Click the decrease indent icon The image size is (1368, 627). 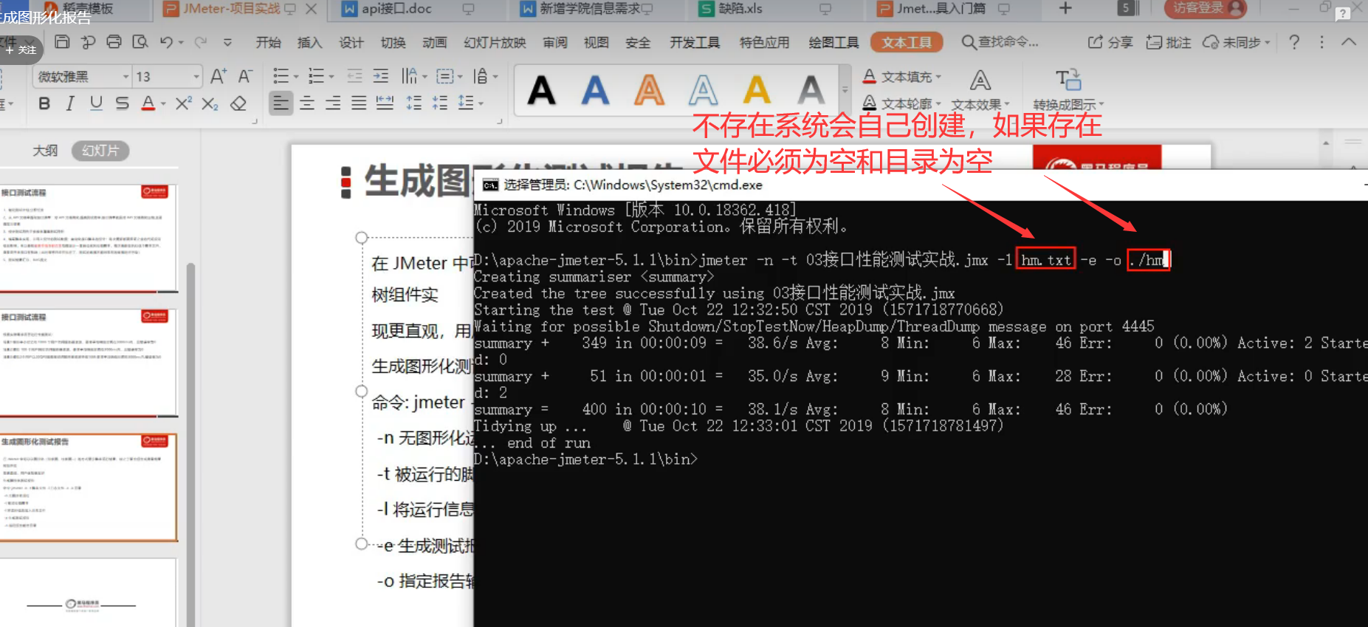pos(354,76)
